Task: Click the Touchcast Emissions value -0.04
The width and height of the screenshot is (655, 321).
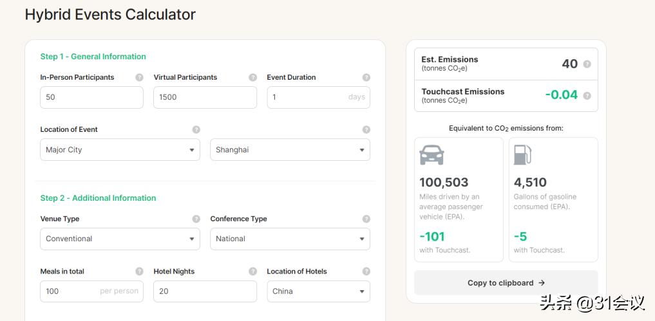Action: click(562, 95)
